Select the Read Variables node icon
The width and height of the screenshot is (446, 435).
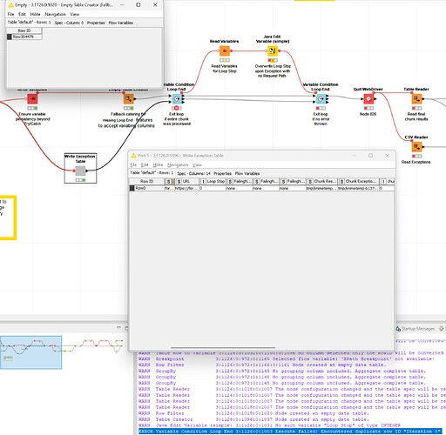pyautogui.click(x=224, y=50)
